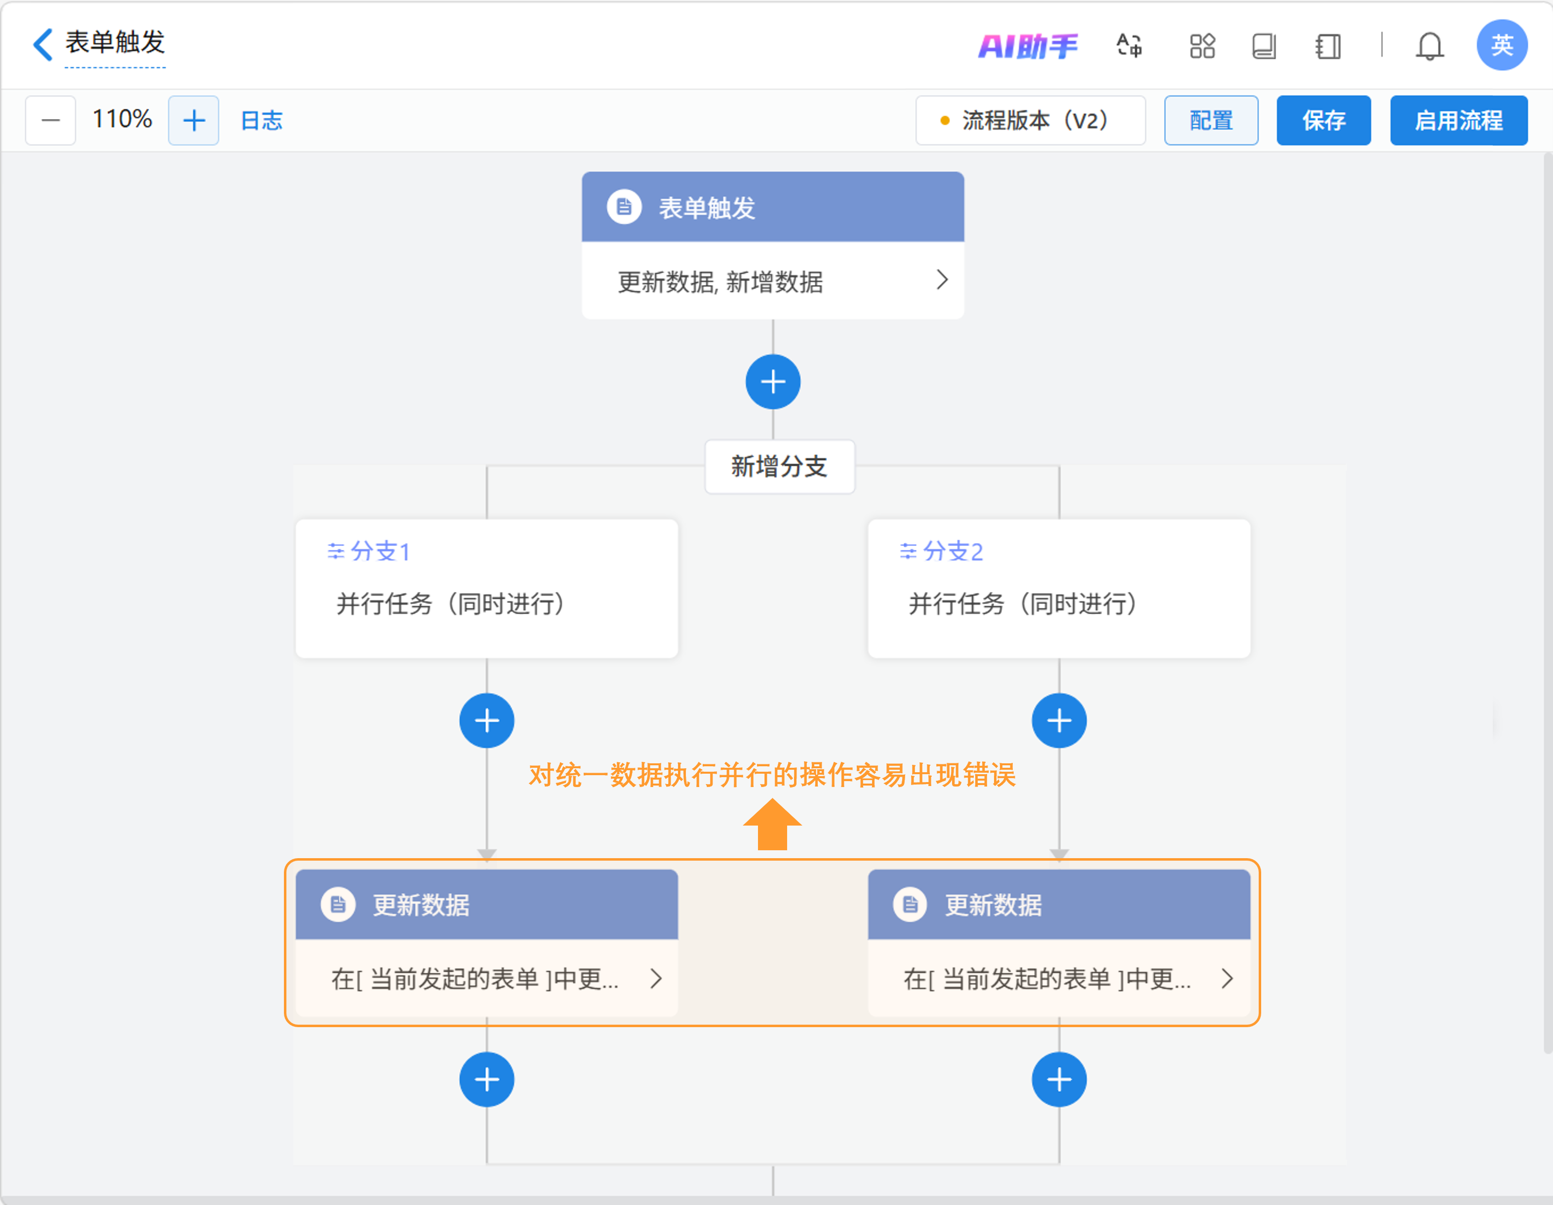Add node below 表单触发 trigger
This screenshot has height=1205, width=1553.
coord(773,382)
